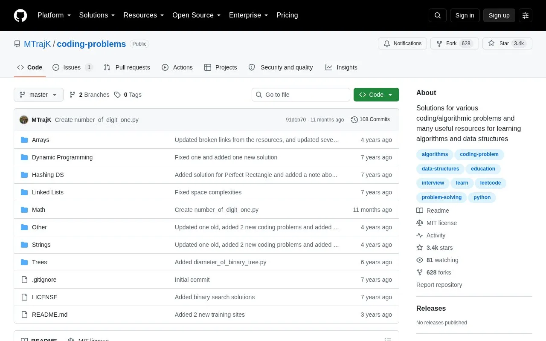Click the stars icon in About
The width and height of the screenshot is (546, 341).
click(x=420, y=248)
